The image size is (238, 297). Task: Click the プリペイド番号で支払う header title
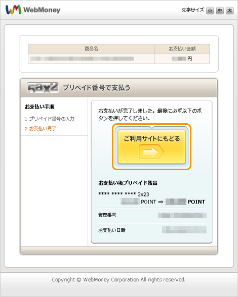[97, 88]
